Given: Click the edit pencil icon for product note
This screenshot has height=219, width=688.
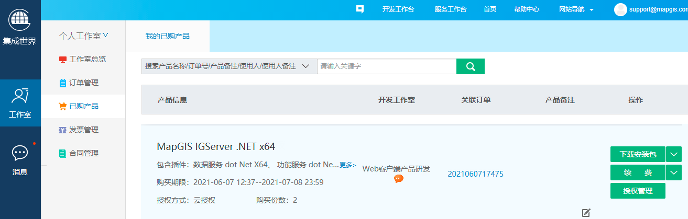Looking at the screenshot, I should (586, 212).
